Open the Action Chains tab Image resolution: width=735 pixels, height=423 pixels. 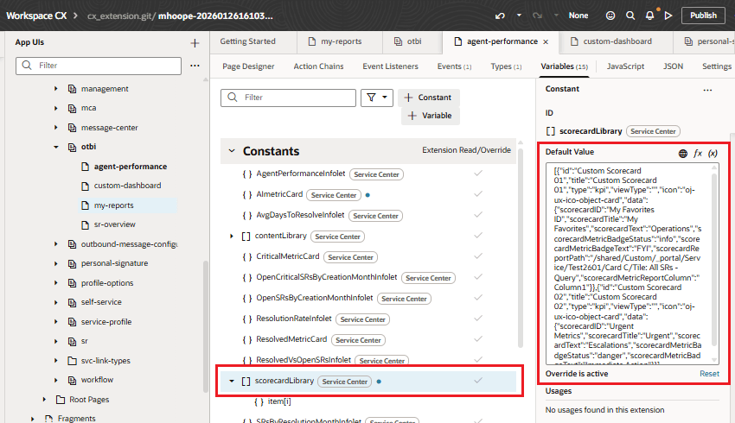pos(319,66)
